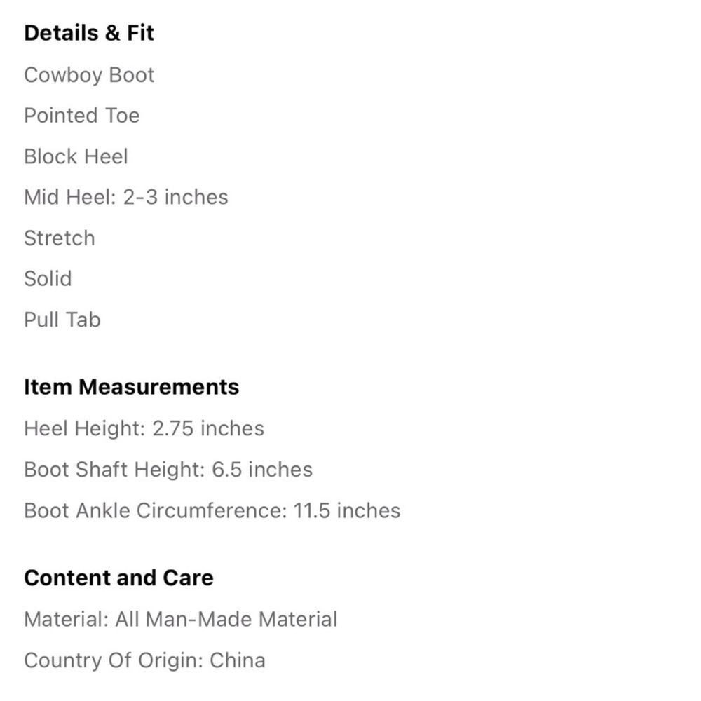Viewport: 701px width, 701px height.
Task: Click the 6.5 inches shaft value
Action: click(262, 470)
